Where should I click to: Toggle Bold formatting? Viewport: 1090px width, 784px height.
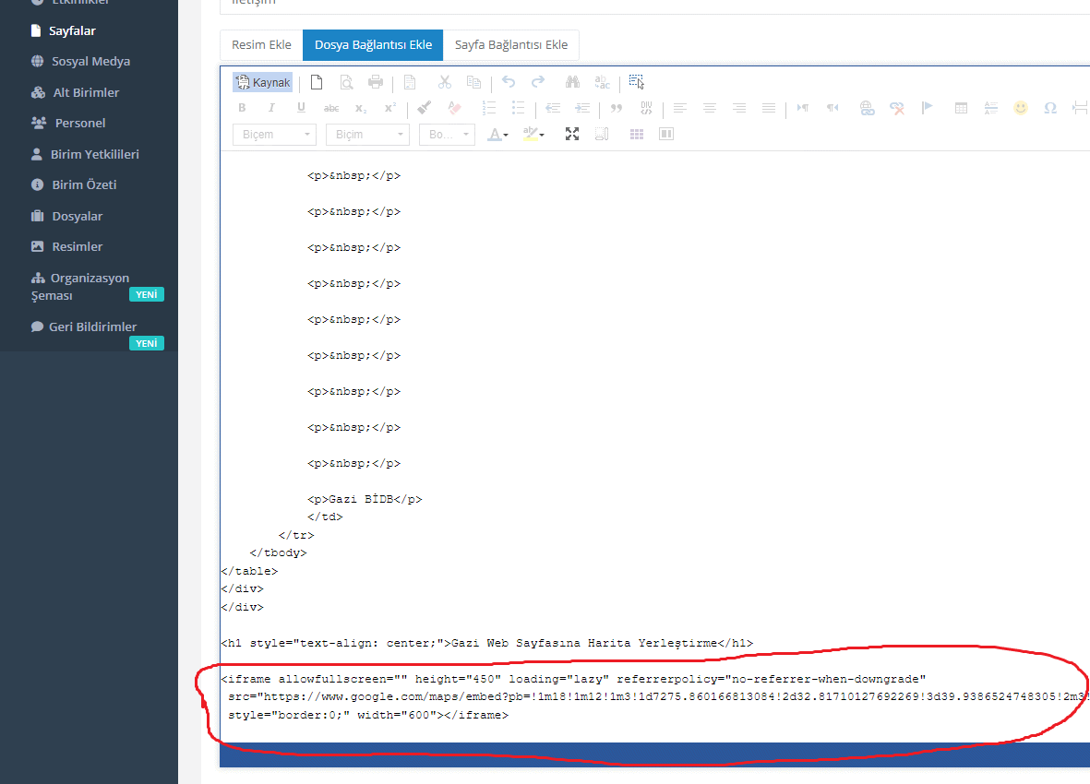click(x=242, y=108)
